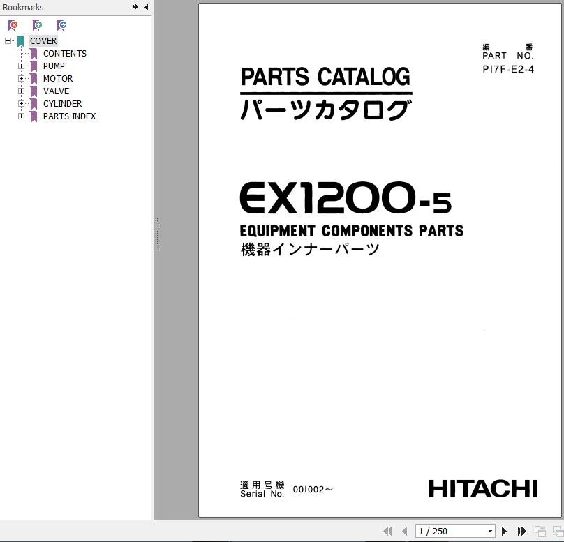Click the COVER bookmark ribbon icon
564x542 pixels.
tap(20, 41)
